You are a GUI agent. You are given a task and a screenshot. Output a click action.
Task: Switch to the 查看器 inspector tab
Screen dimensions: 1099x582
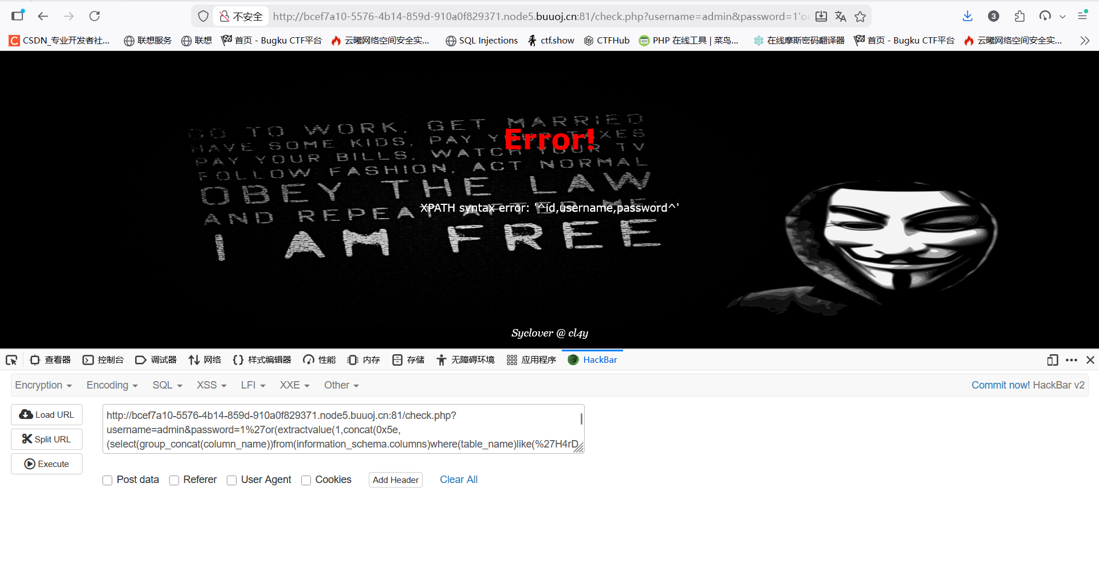pyautogui.click(x=50, y=360)
